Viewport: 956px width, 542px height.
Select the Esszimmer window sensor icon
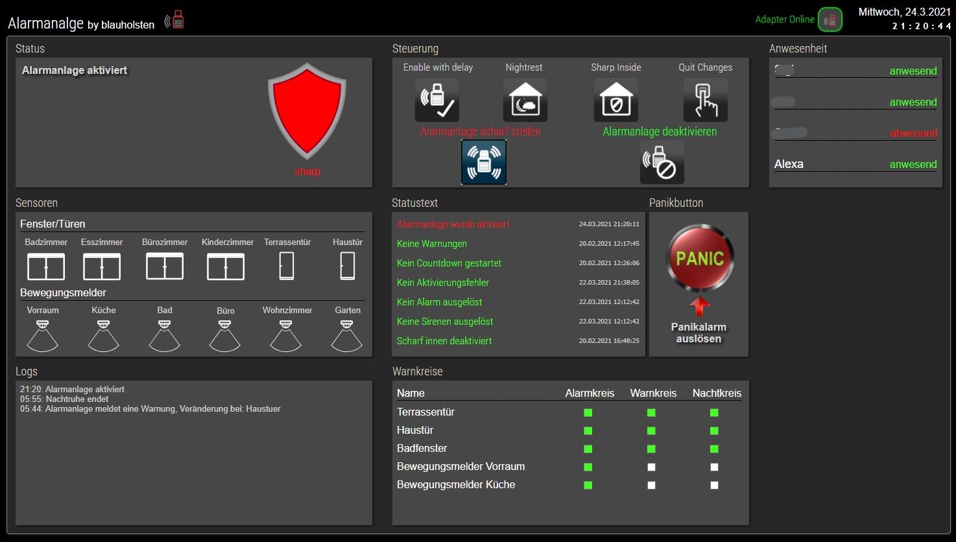(102, 266)
